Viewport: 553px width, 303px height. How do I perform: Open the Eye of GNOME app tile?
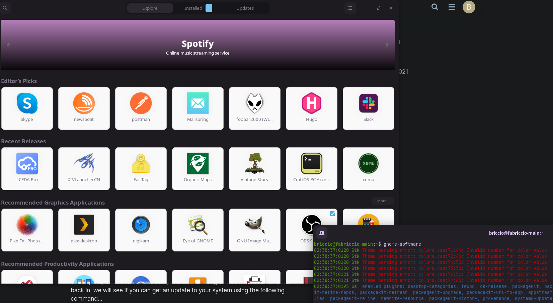198,230
